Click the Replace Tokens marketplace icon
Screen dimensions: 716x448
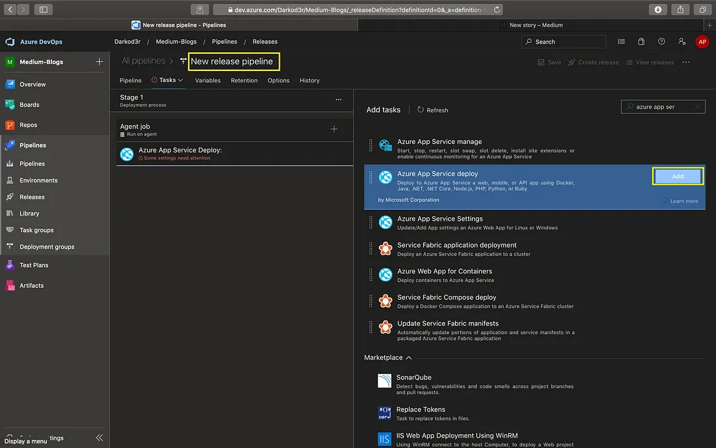pos(385,413)
